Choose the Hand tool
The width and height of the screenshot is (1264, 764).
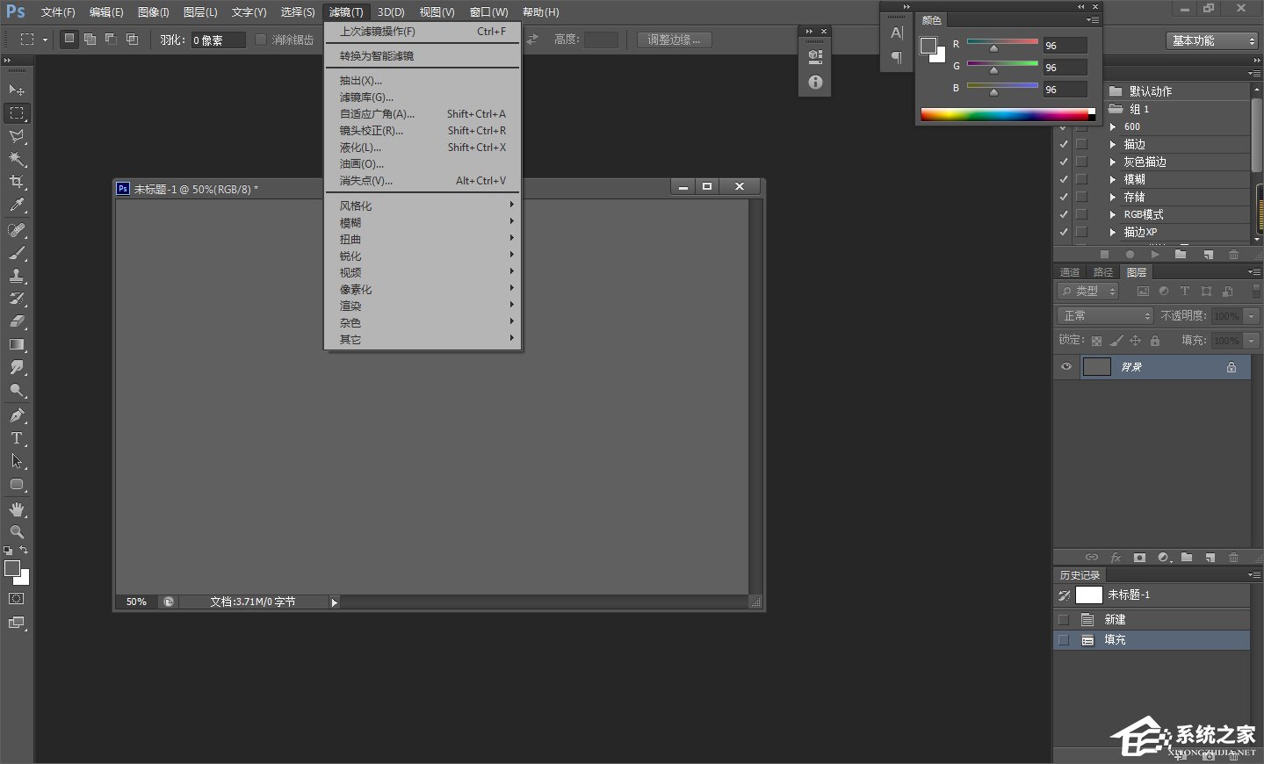tap(16, 509)
